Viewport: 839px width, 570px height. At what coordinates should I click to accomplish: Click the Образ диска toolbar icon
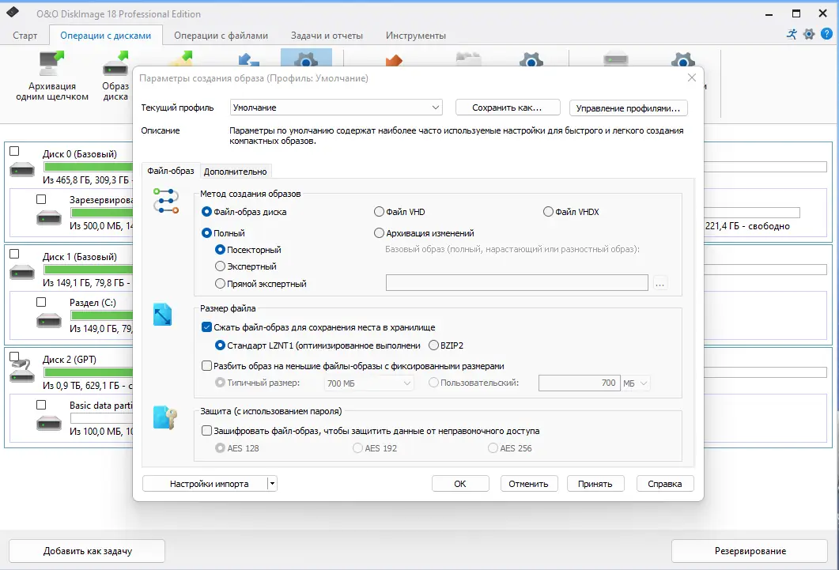(x=116, y=63)
